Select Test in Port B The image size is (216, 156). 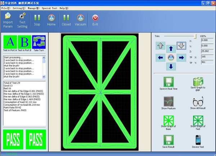[24, 42]
